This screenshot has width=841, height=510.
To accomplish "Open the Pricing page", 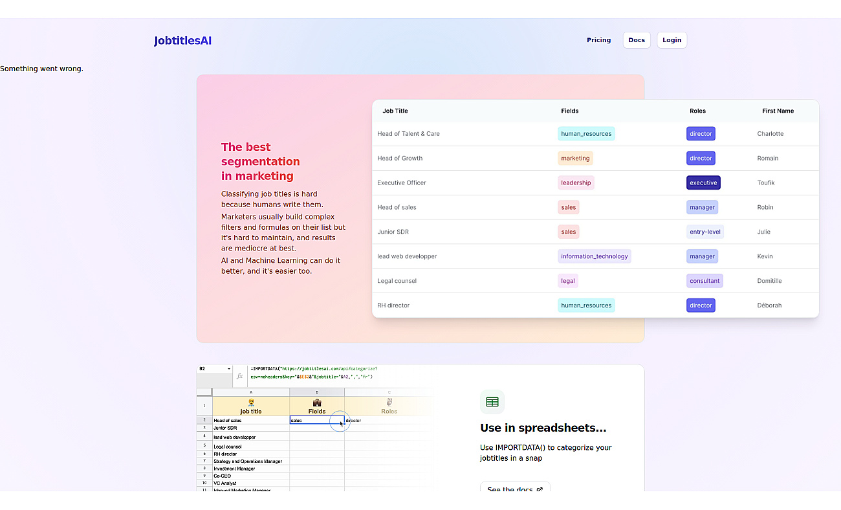I will click(598, 40).
